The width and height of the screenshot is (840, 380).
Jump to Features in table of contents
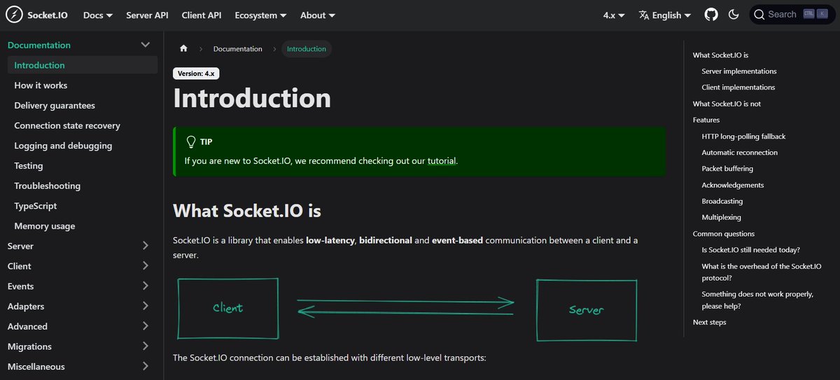[x=706, y=120]
